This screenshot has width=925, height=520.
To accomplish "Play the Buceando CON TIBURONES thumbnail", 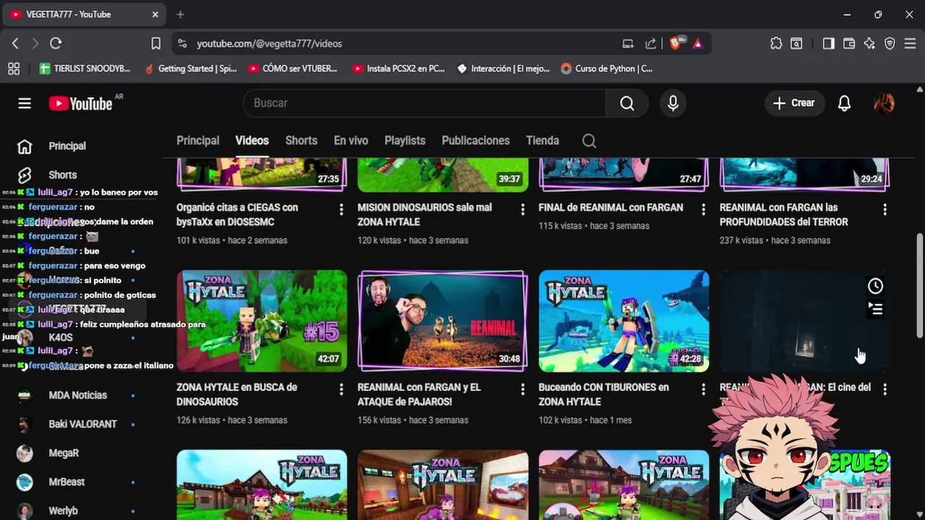I will 624,321.
